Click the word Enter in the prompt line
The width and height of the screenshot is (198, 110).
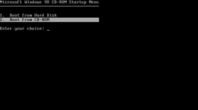[6, 28]
